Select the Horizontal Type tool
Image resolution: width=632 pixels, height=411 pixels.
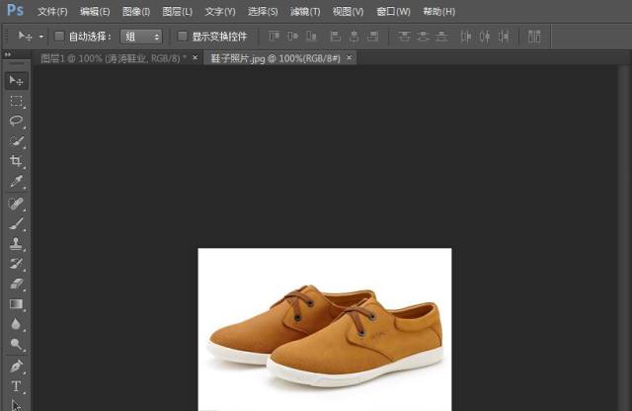[x=16, y=386]
